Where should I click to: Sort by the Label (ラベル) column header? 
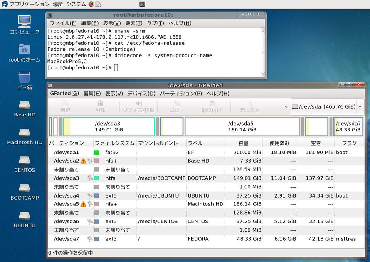pyautogui.click(x=205, y=143)
